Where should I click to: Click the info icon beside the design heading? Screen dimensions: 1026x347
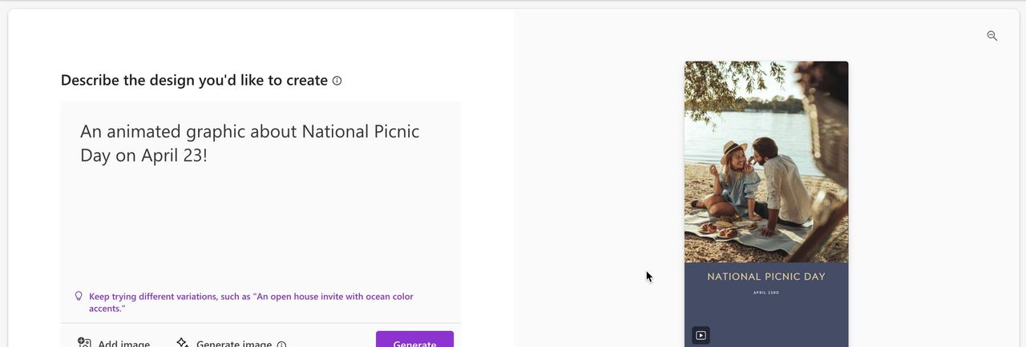(x=337, y=81)
